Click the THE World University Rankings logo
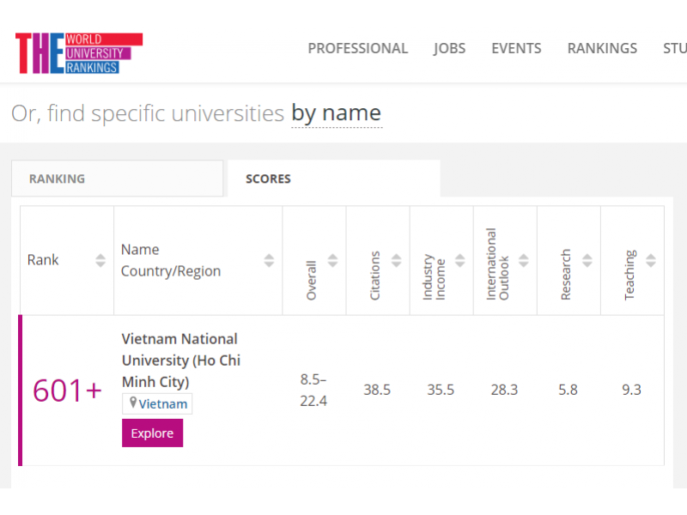This screenshot has width=687, height=515. point(78,53)
